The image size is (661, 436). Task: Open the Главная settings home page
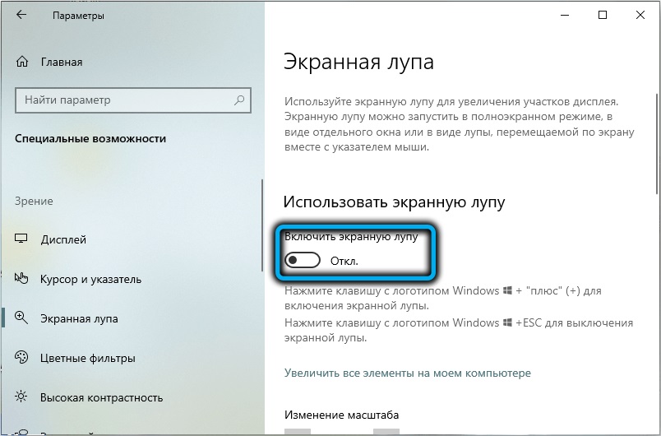coord(61,62)
